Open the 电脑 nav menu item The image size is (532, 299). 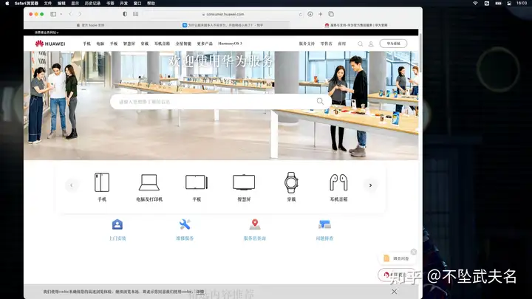click(100, 44)
